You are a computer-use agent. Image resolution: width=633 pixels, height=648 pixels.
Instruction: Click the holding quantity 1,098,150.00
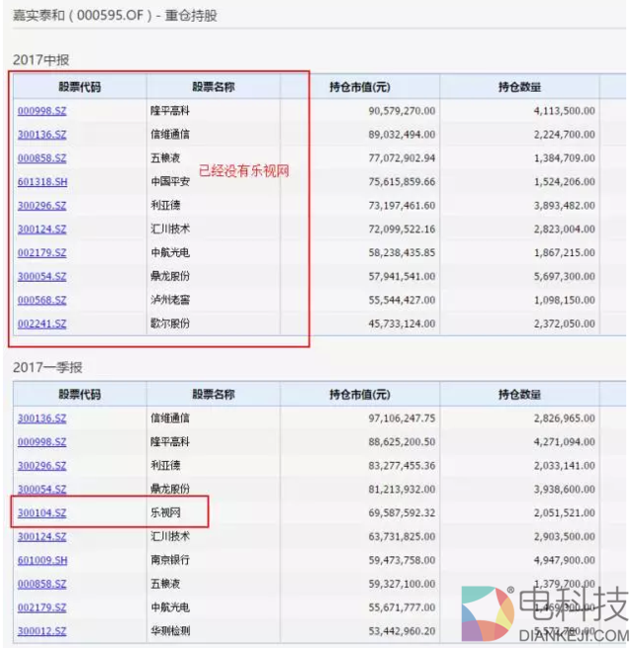(x=565, y=300)
